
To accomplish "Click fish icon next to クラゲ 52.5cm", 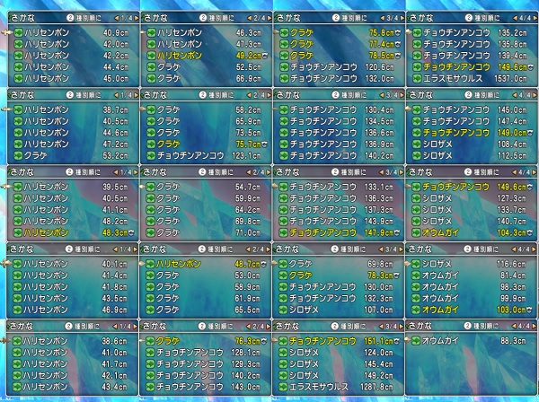I will [151, 67].
